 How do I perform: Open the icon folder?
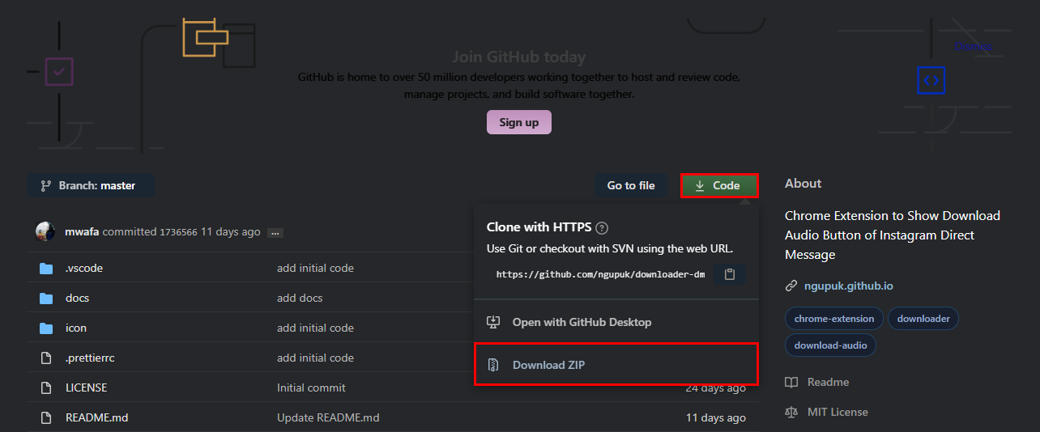tap(76, 328)
